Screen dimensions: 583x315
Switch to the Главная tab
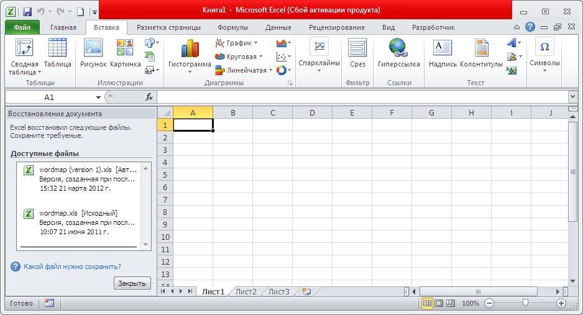(63, 27)
